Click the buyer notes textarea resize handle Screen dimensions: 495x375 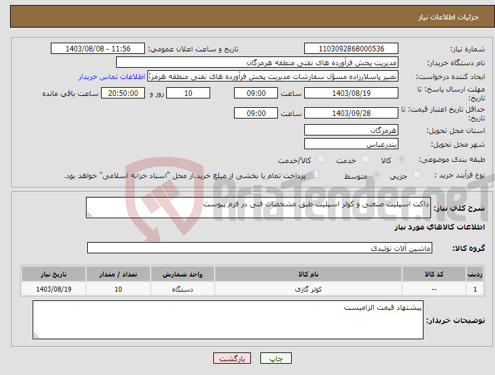point(36,335)
